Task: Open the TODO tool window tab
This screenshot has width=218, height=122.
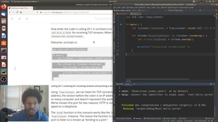Action: (183, 119)
